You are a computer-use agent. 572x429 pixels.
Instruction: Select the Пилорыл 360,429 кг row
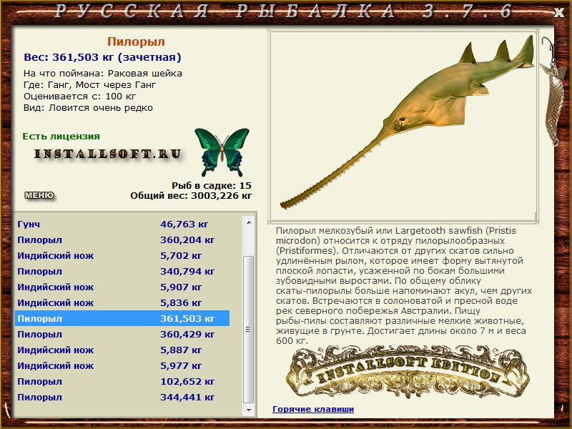122,334
